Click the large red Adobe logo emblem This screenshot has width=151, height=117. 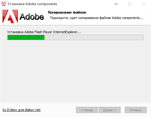click(x=10, y=16)
